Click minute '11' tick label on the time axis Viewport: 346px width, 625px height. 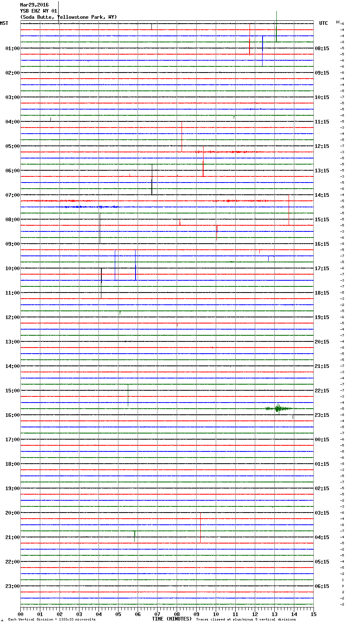(235, 614)
